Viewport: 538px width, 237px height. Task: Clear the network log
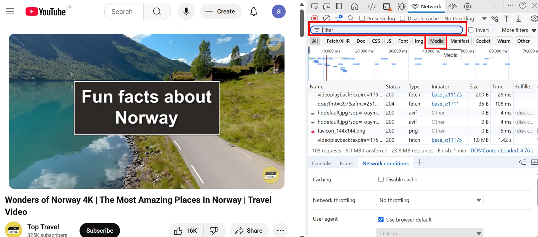coord(327,18)
